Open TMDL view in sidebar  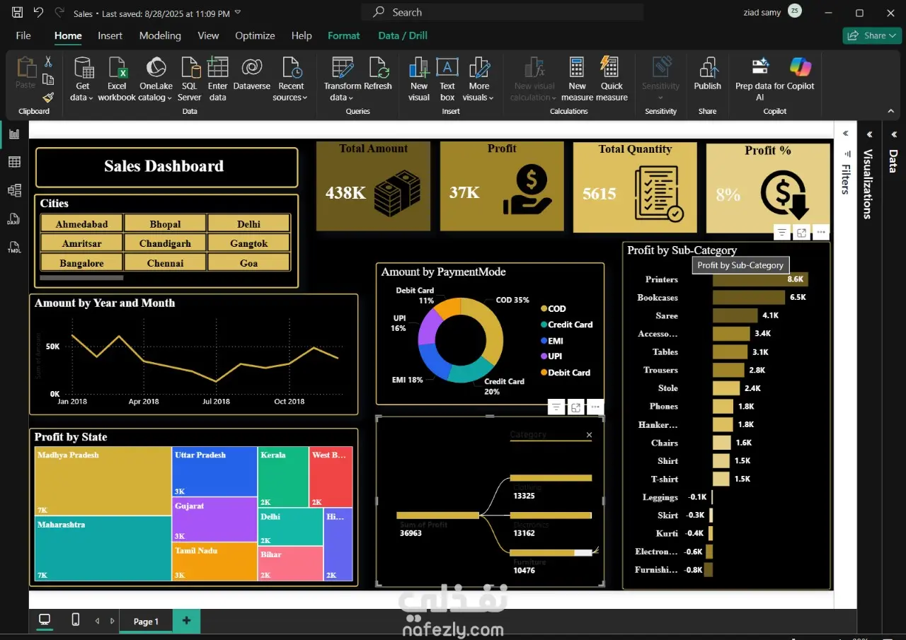(x=14, y=248)
